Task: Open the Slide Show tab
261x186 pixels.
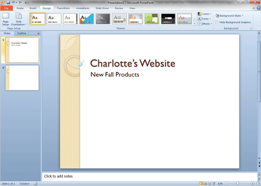Action: click(x=102, y=8)
